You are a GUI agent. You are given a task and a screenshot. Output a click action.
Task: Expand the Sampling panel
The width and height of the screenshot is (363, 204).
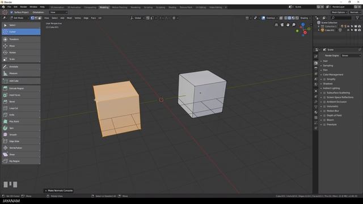[328, 66]
